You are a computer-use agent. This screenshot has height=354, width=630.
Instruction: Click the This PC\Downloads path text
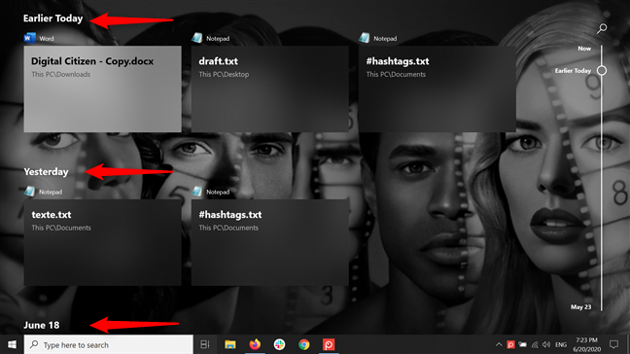(61, 74)
